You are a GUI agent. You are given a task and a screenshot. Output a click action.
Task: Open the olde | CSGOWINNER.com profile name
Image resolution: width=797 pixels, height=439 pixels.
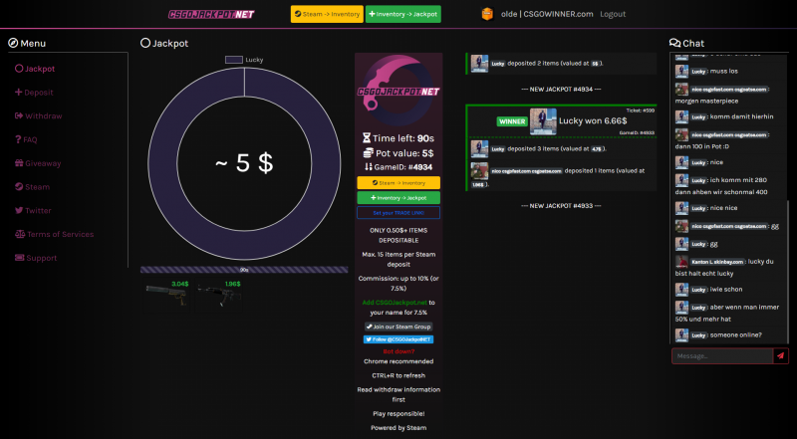547,14
